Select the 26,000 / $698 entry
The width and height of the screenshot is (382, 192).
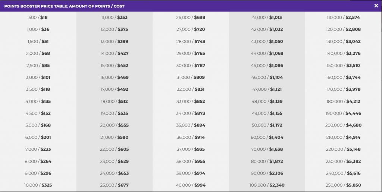(191, 17)
